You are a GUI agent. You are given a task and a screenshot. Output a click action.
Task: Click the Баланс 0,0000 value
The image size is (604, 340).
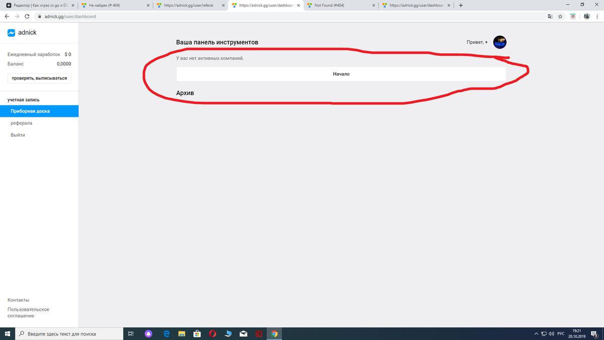point(64,64)
